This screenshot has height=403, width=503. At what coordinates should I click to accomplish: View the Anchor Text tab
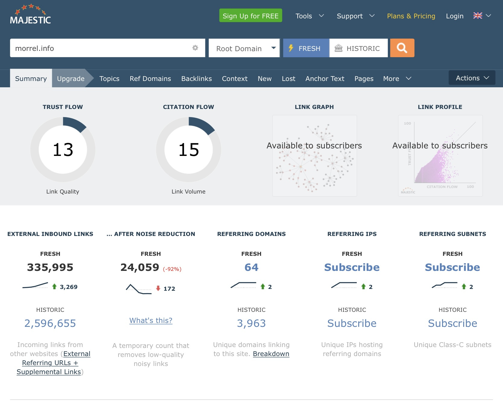click(x=325, y=79)
